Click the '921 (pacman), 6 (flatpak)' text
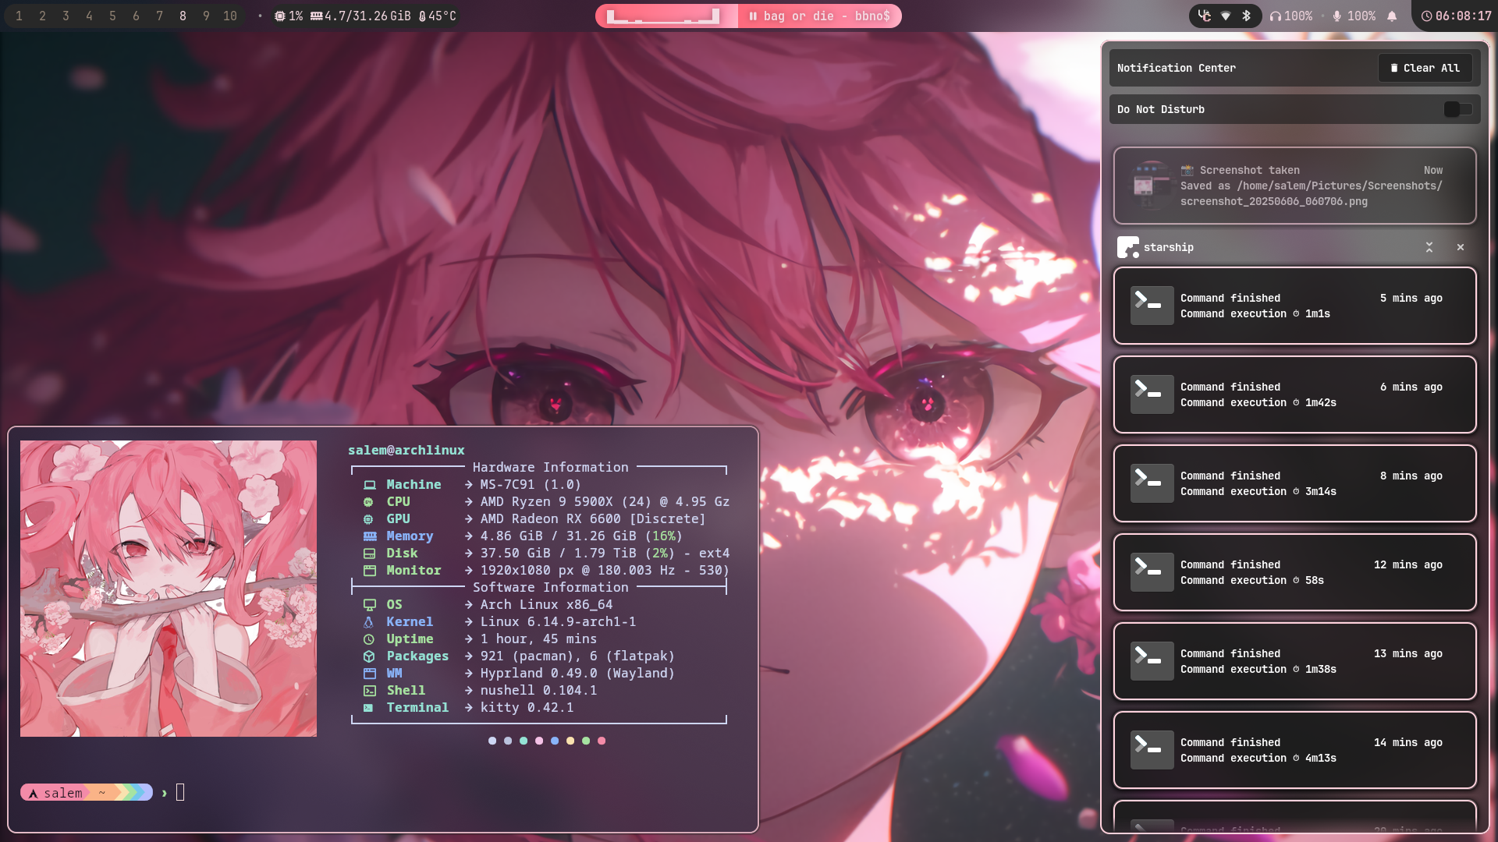 (577, 656)
